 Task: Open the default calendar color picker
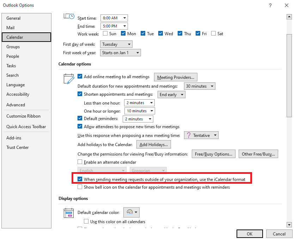pos(131,212)
